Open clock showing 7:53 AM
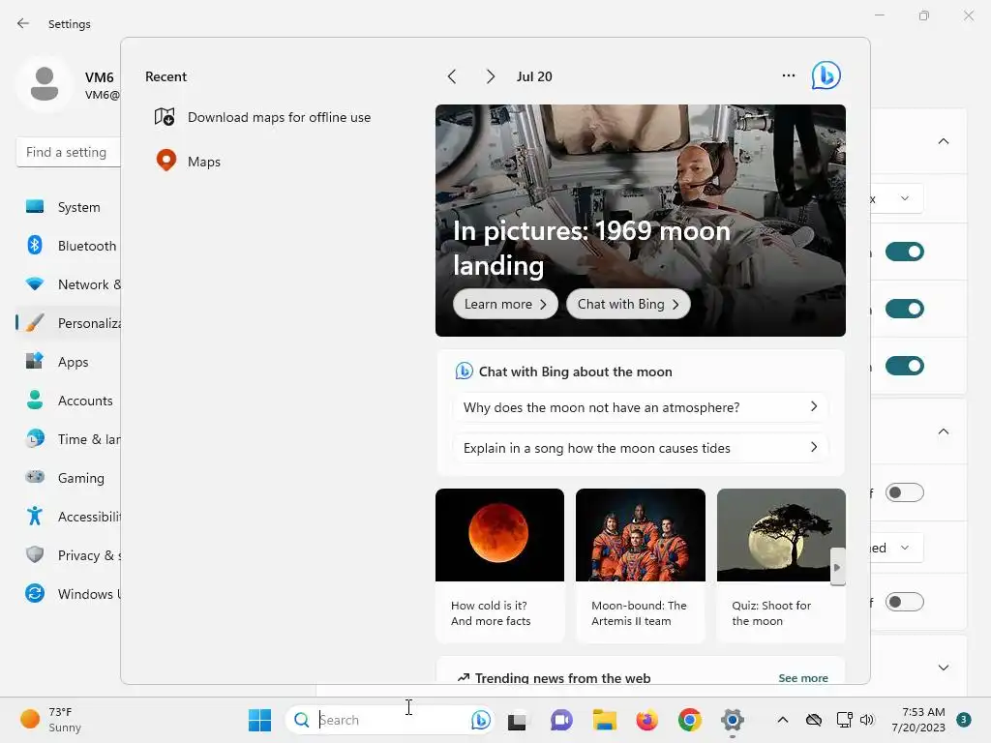This screenshot has height=743, width=991. click(x=918, y=720)
